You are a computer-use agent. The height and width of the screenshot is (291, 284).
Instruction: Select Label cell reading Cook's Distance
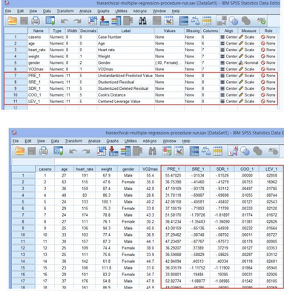(x=125, y=95)
